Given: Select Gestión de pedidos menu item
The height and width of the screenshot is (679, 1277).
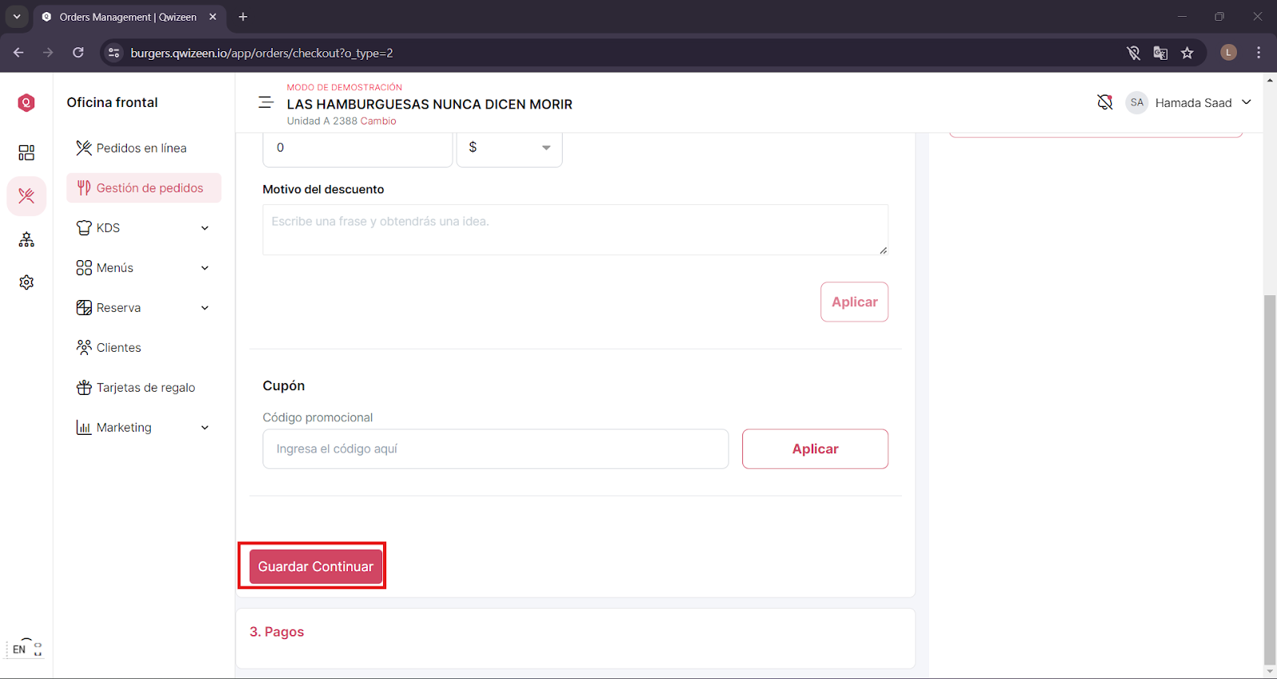Looking at the screenshot, I should point(144,188).
